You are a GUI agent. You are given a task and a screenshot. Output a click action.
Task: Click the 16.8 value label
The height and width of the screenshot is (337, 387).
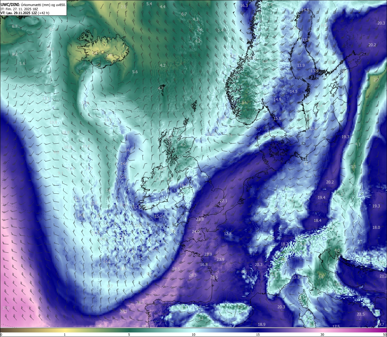[x=204, y=264]
